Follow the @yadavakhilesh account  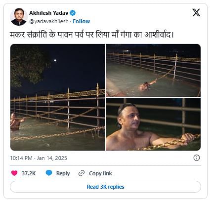[x=82, y=21]
